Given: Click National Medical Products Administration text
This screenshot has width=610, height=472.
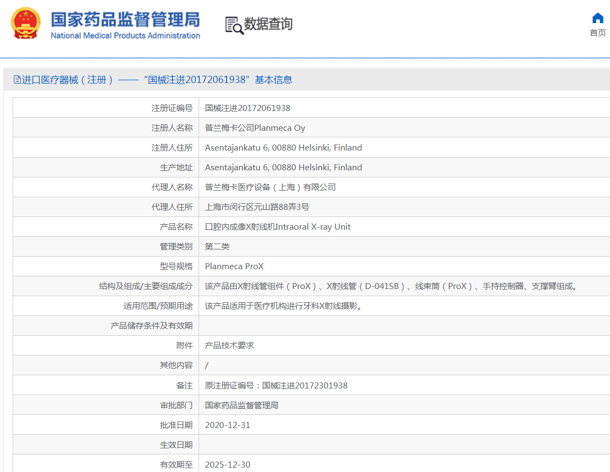Looking at the screenshot, I should [125, 35].
